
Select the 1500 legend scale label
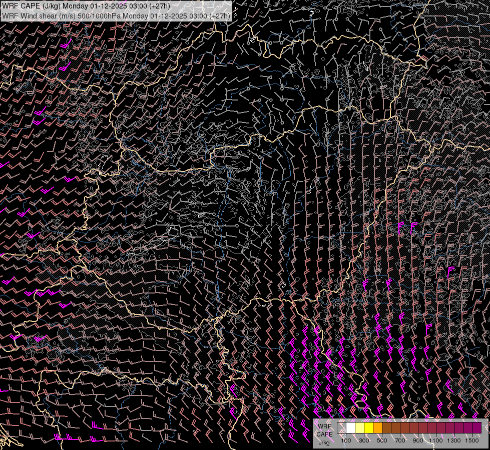[472, 440]
